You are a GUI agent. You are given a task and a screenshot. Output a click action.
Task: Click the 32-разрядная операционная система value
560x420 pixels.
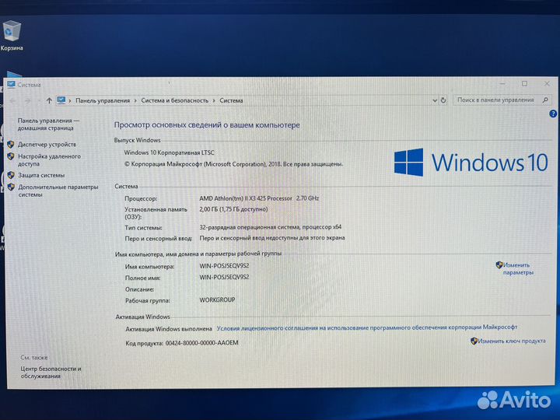[x=270, y=227]
